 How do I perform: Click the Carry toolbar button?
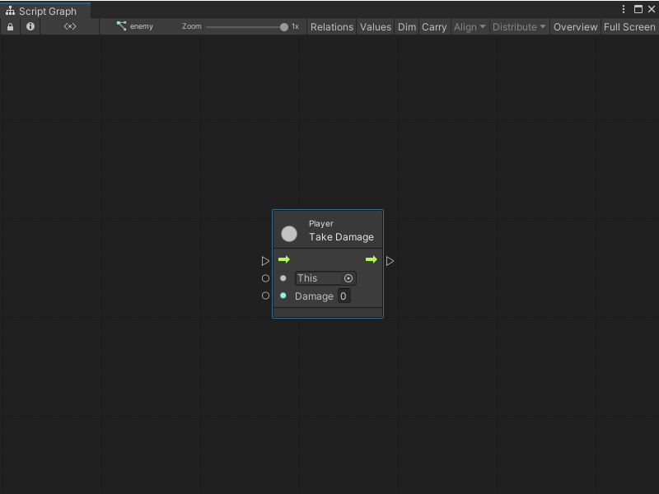pos(434,26)
